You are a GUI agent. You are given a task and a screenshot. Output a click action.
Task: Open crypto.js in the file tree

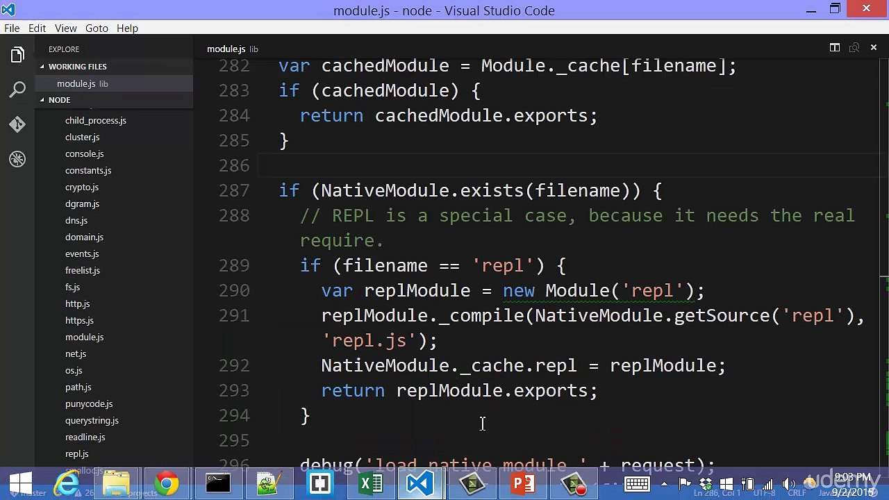point(82,187)
